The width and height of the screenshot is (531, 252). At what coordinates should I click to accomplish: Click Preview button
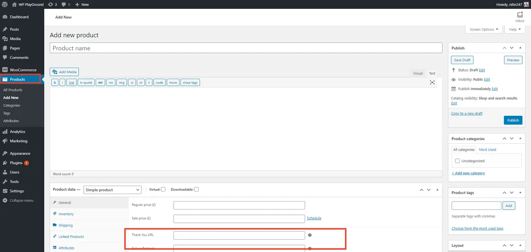point(513,60)
